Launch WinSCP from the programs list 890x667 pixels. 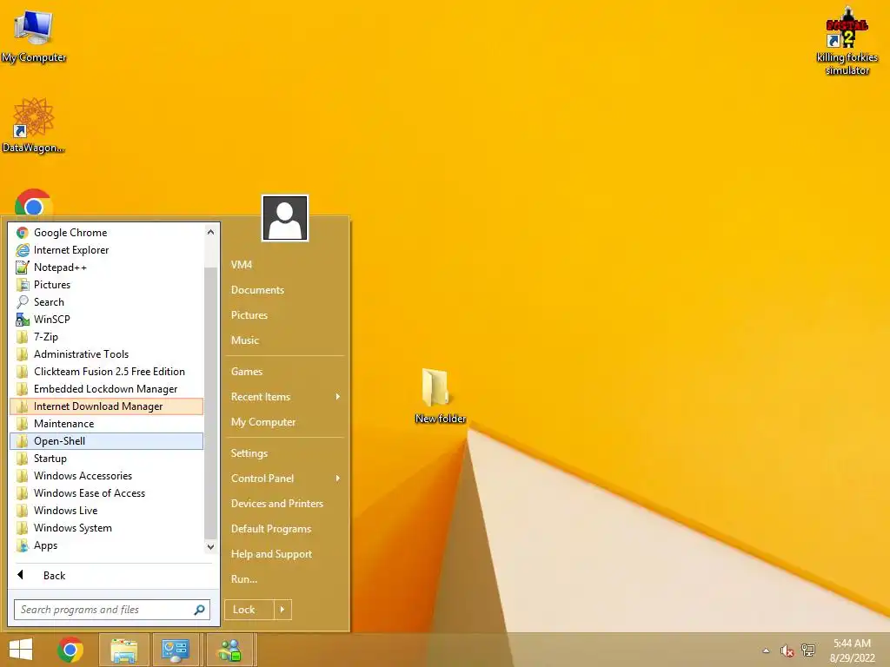coord(106,320)
